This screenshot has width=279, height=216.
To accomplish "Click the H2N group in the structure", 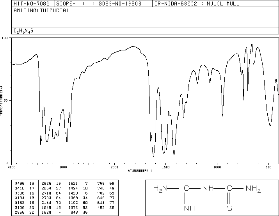I will coord(160,189).
